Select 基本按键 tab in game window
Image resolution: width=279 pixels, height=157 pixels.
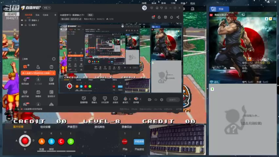coord(18,127)
